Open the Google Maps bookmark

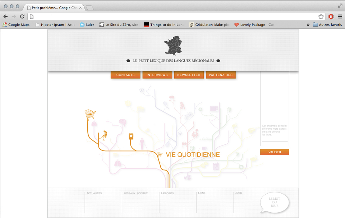tap(16, 25)
